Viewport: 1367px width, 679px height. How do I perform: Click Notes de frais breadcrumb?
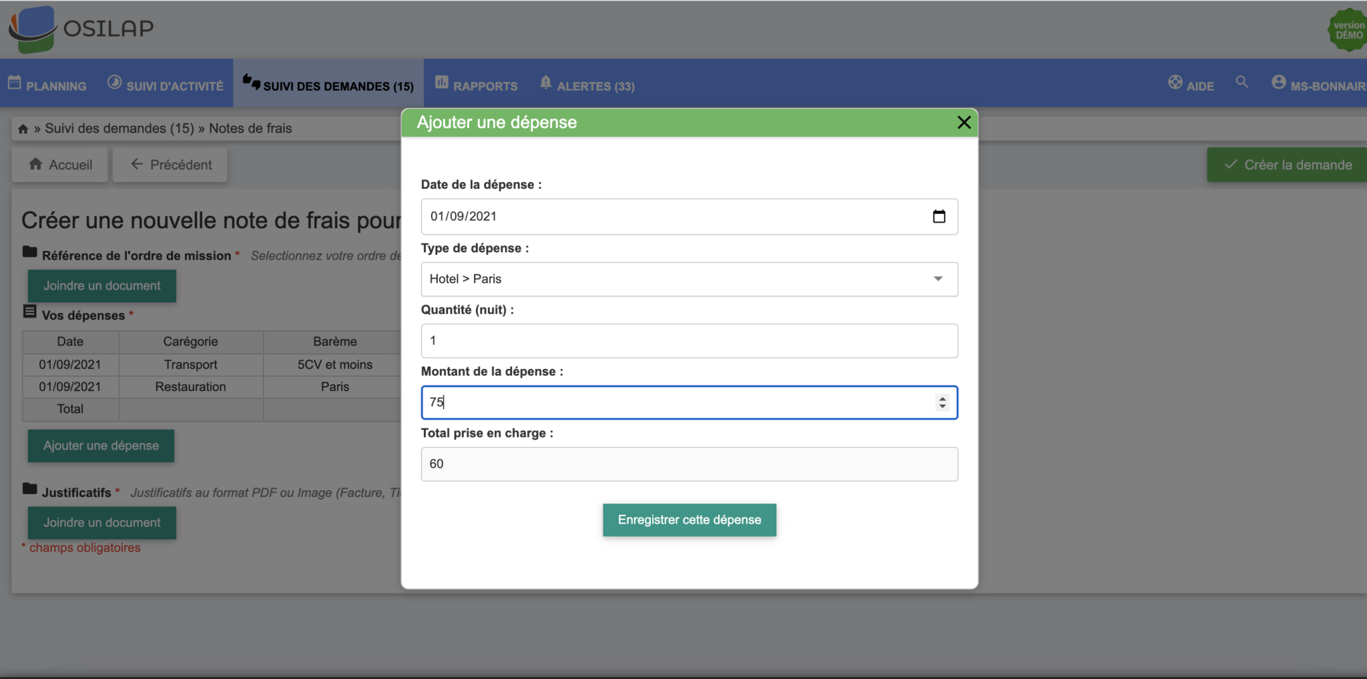tap(250, 129)
